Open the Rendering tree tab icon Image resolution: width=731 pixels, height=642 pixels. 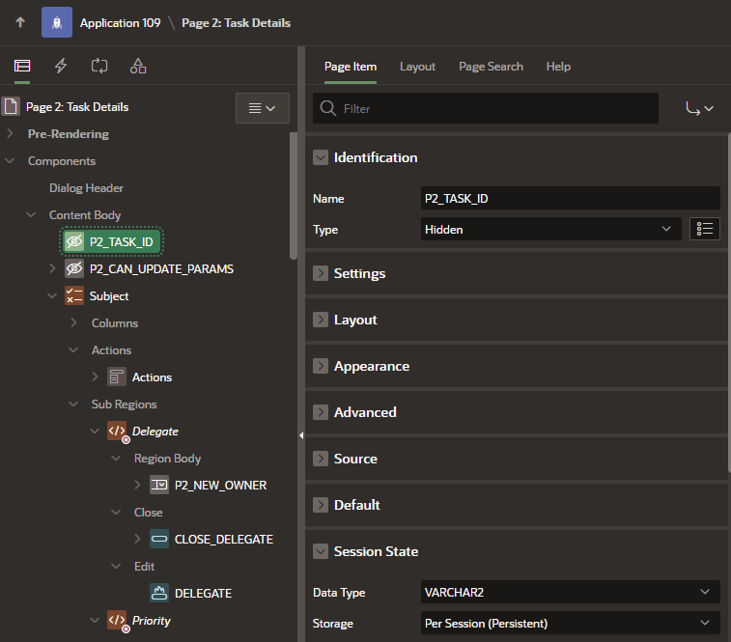pyautogui.click(x=22, y=66)
